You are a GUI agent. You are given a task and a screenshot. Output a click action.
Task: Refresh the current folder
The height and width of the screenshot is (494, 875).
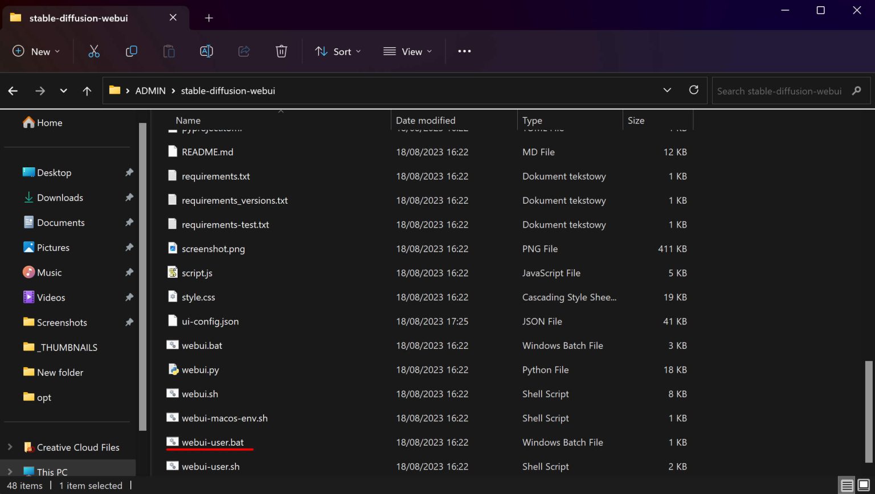(694, 90)
